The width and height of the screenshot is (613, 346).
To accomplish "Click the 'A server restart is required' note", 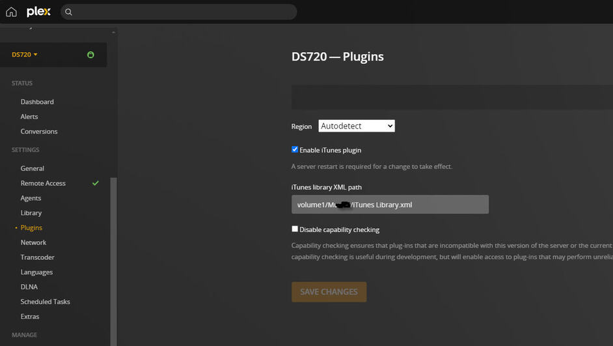I will pyautogui.click(x=372, y=166).
